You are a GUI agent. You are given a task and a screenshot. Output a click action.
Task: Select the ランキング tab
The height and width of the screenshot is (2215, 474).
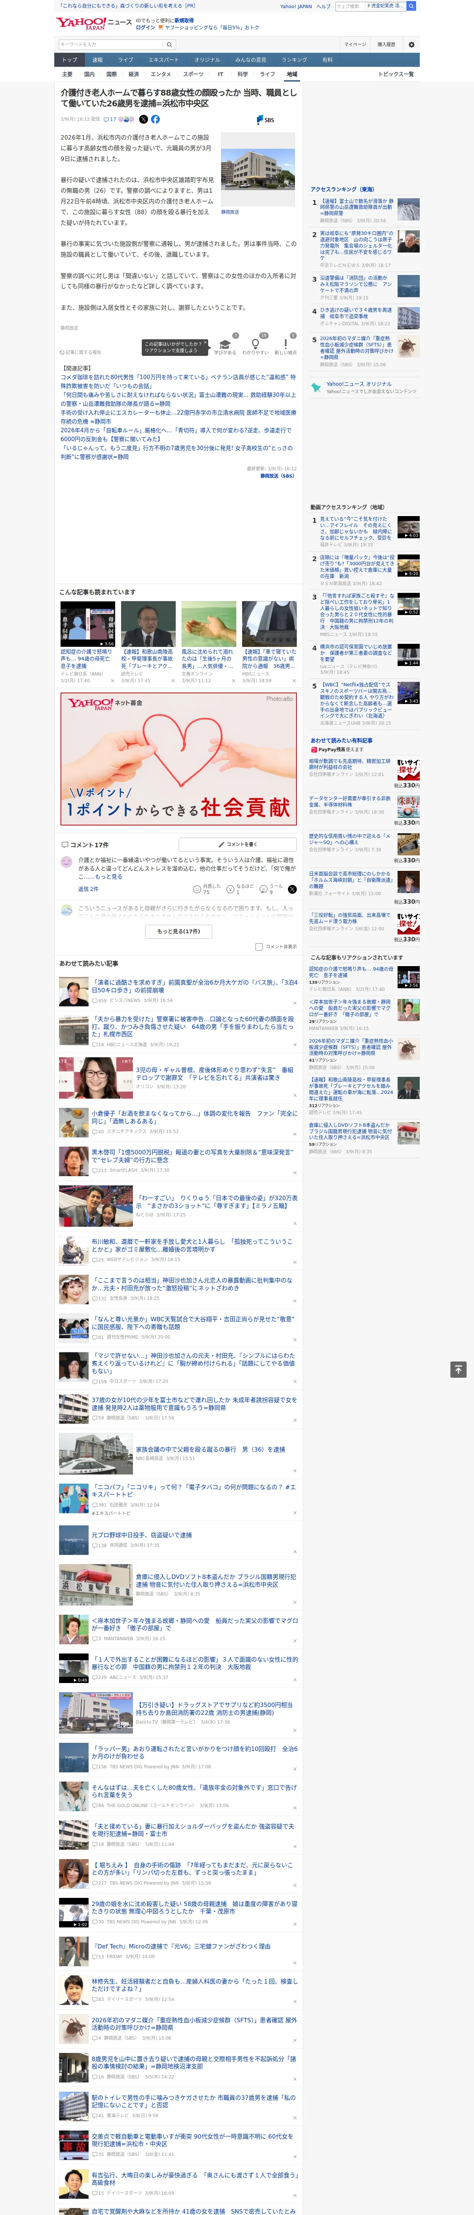[294, 60]
